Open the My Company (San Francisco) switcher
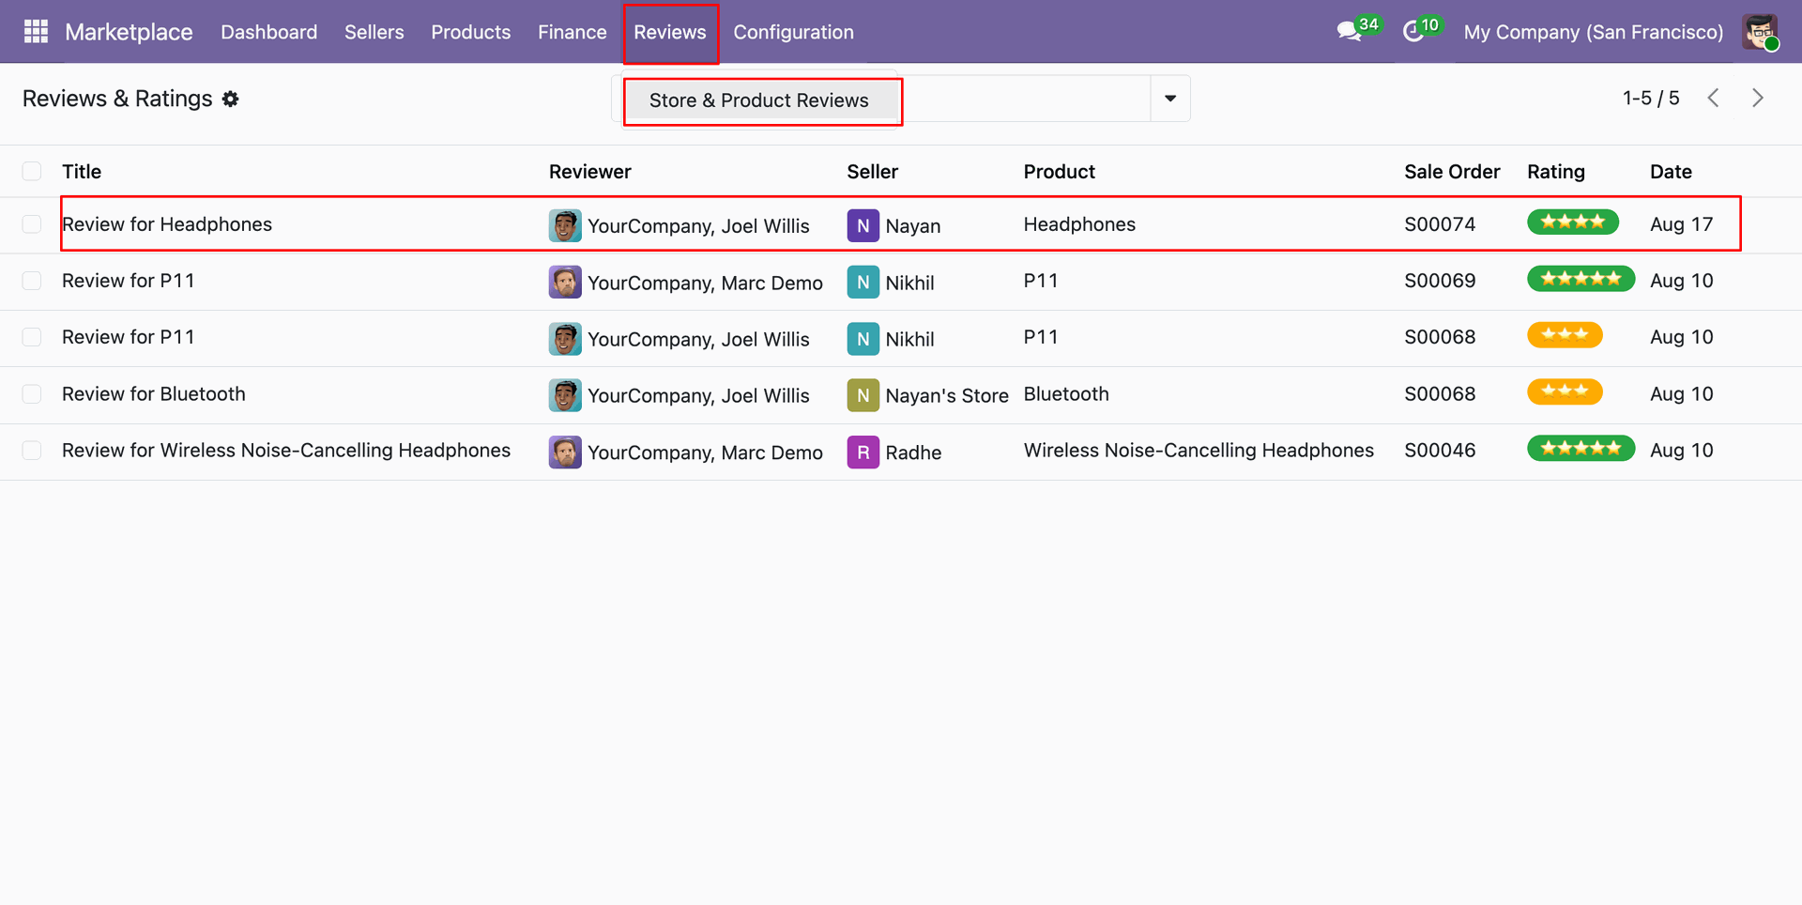Viewport: 1802px width, 905px height. click(x=1594, y=32)
